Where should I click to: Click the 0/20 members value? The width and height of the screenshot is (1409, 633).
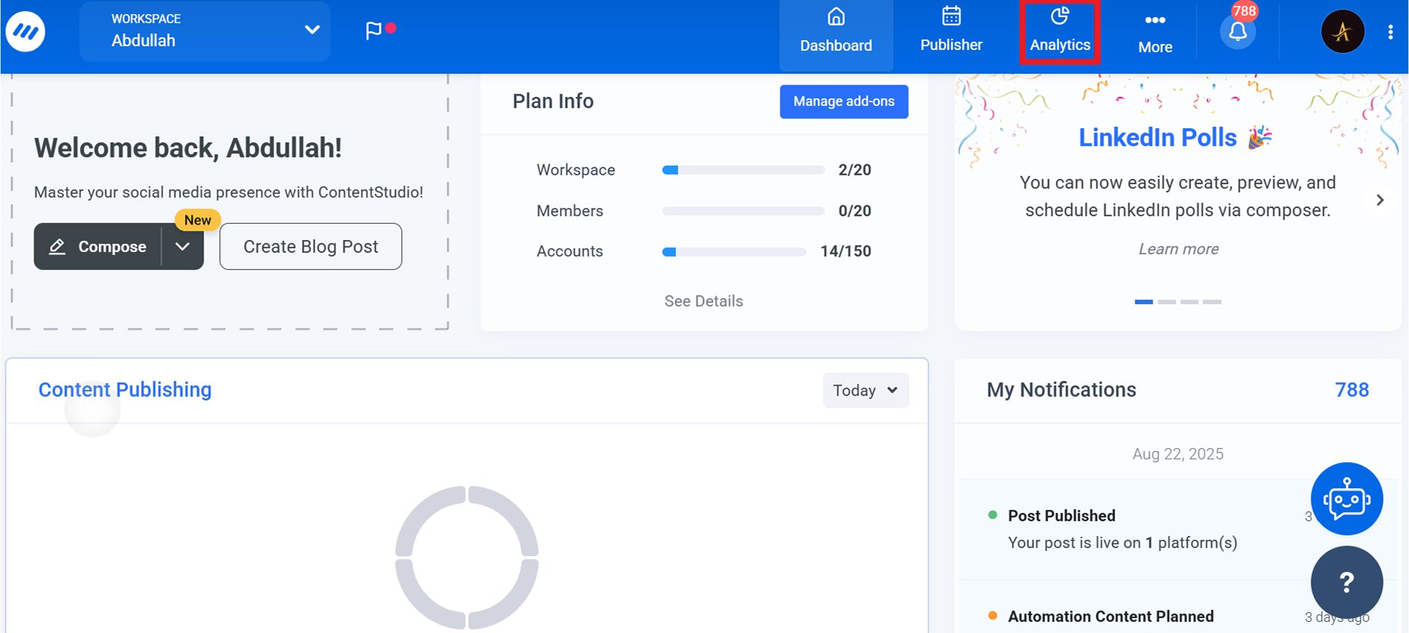coord(854,211)
